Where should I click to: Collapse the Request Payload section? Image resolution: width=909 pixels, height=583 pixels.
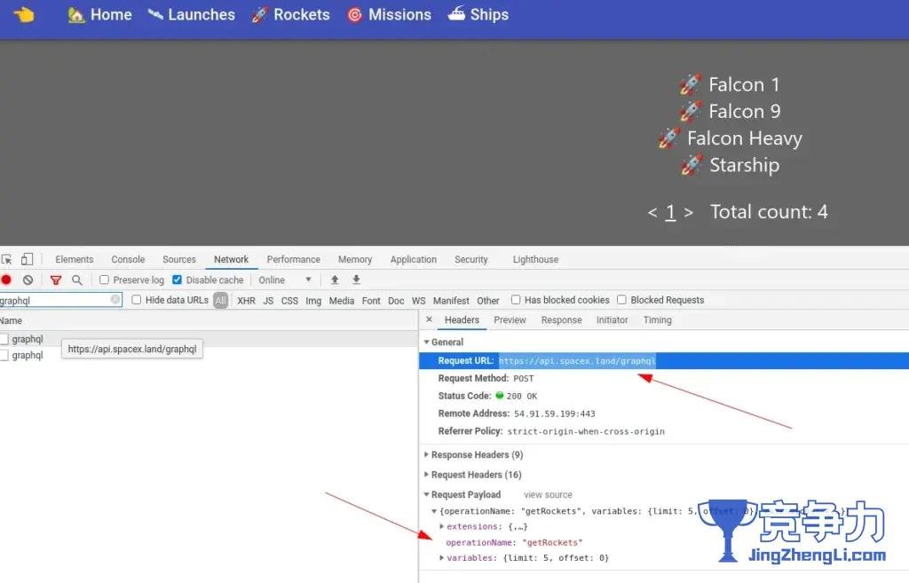[427, 494]
